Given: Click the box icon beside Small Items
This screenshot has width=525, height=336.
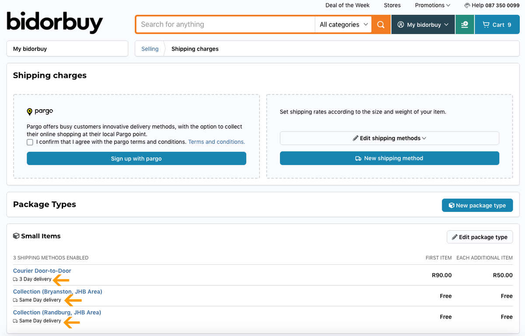Looking at the screenshot, I should [16, 236].
